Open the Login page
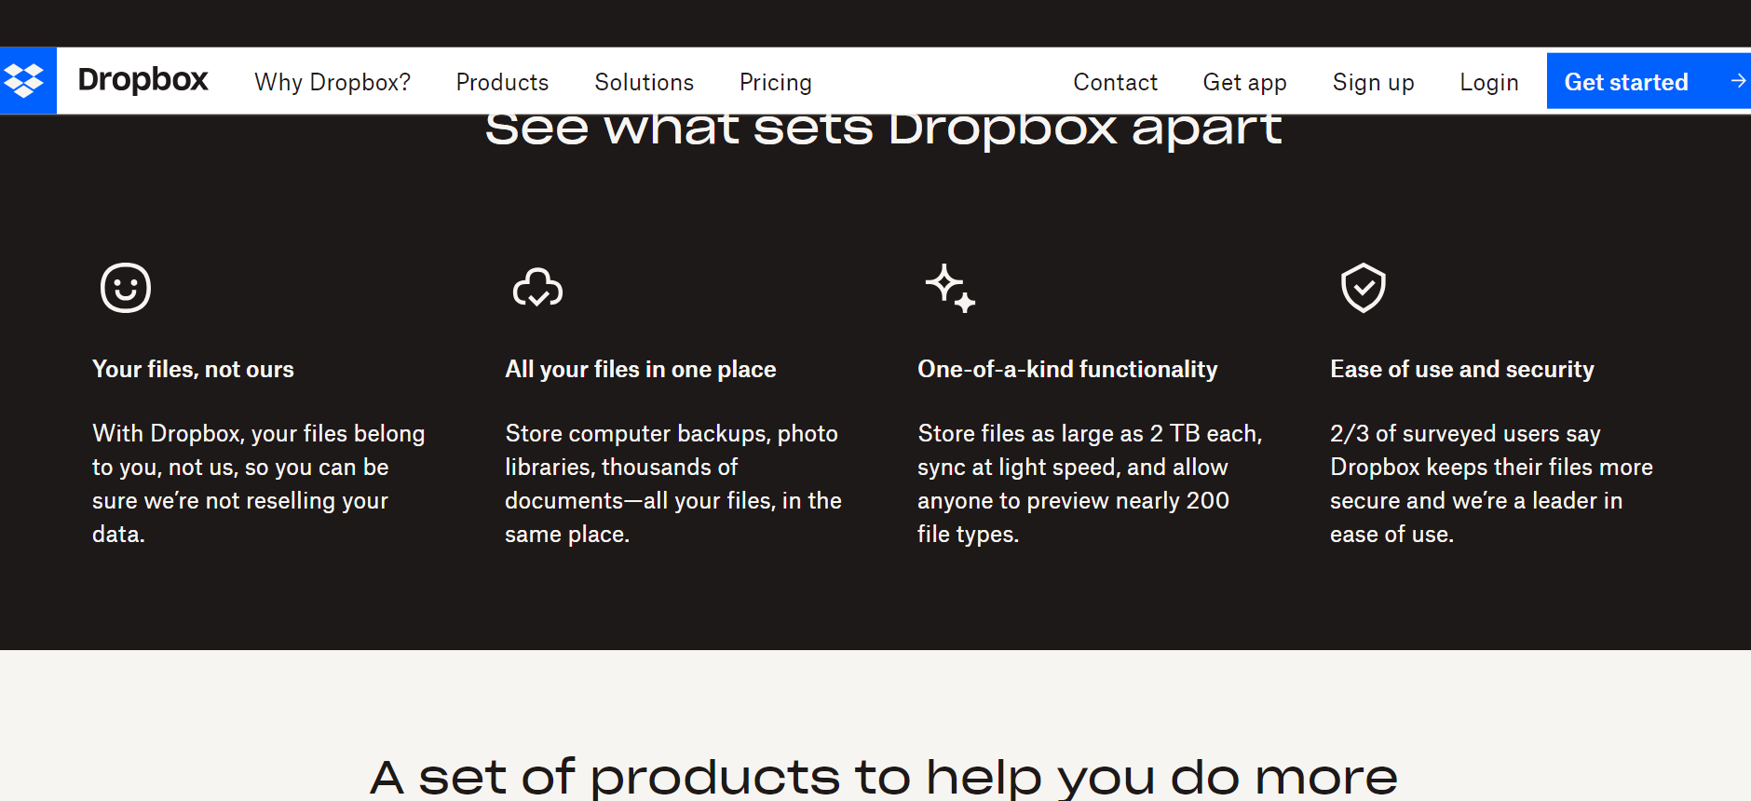This screenshot has width=1751, height=801. click(1488, 83)
